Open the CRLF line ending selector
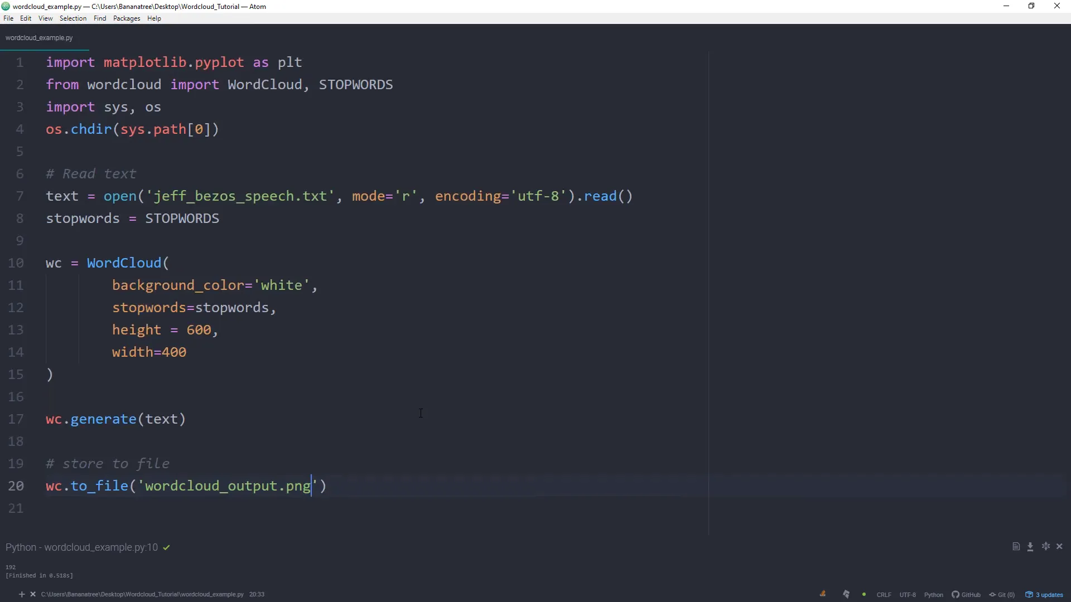 (x=884, y=595)
